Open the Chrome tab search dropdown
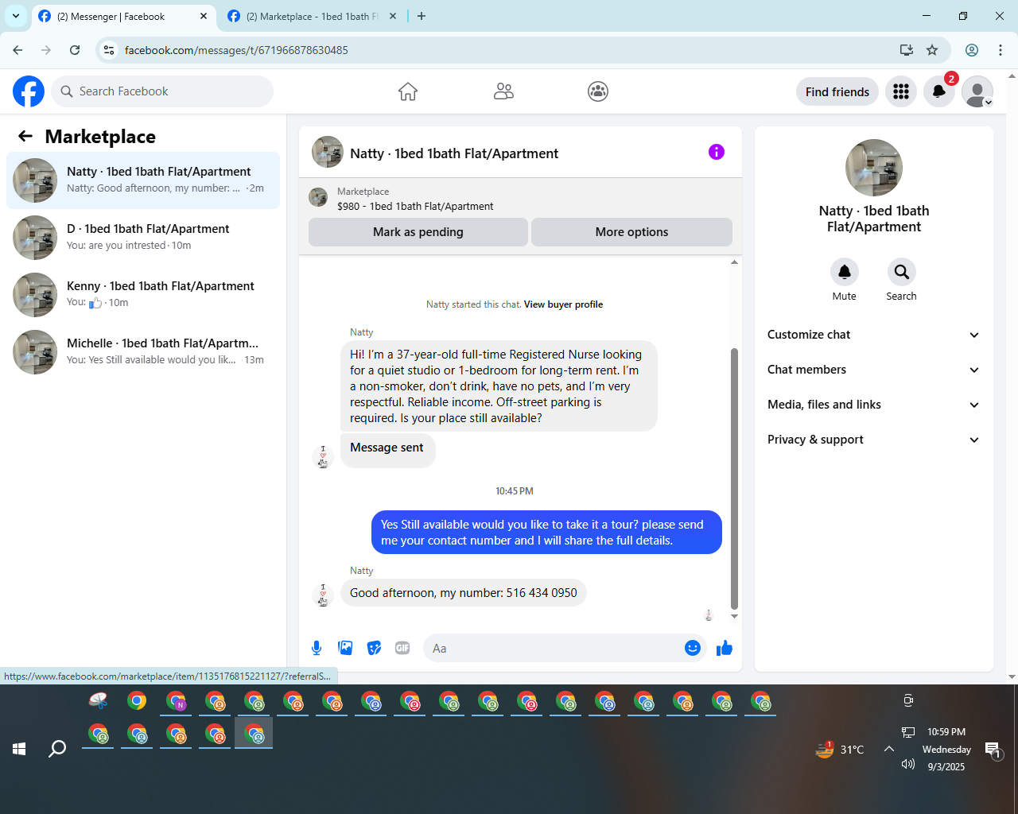 tap(16, 16)
